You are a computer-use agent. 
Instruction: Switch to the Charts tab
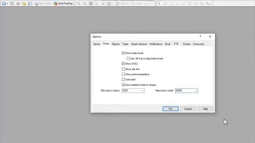click(106, 44)
